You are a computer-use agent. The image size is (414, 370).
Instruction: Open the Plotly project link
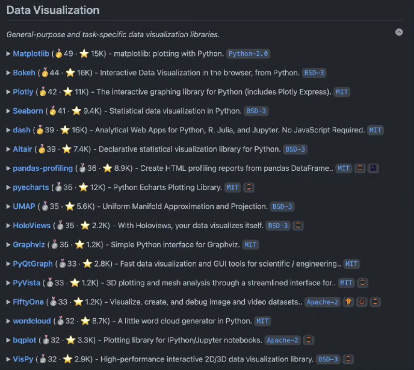(23, 92)
